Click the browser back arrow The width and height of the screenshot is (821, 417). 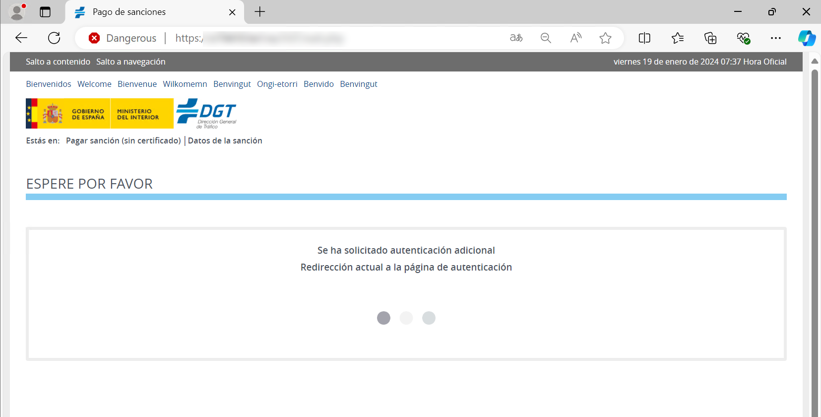click(x=21, y=38)
